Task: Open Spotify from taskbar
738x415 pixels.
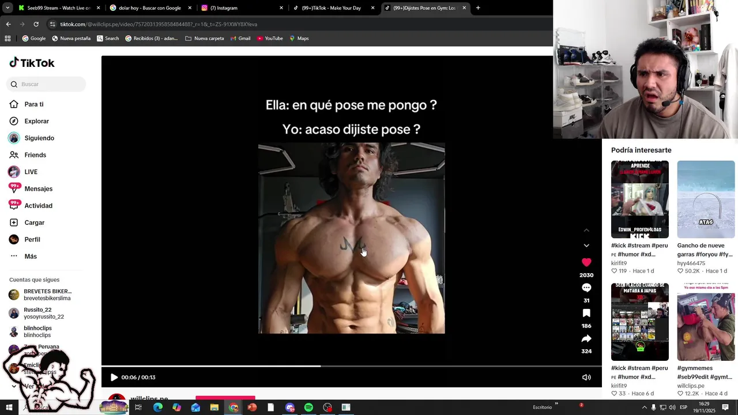Action: [308, 408]
